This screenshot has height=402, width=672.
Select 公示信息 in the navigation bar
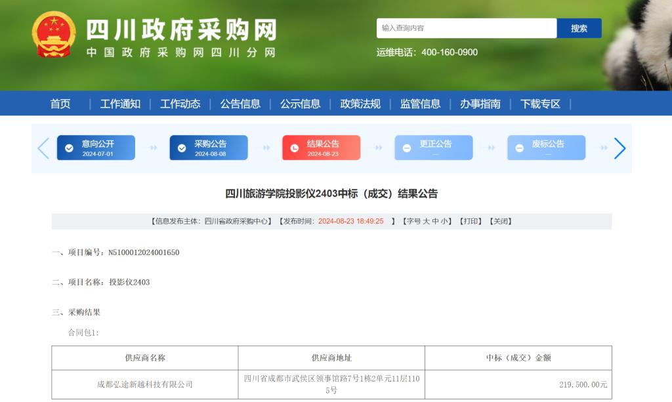pyautogui.click(x=300, y=104)
